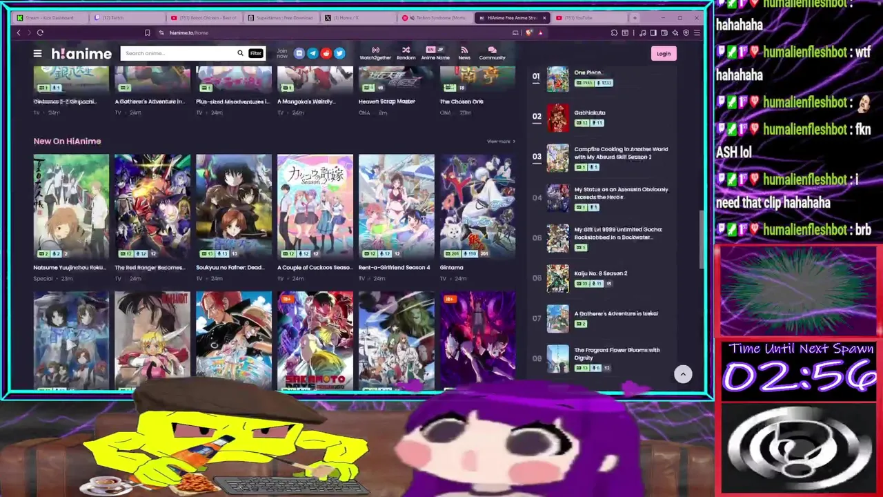
Task: Click Plus-sized Misadventures title
Action: 232,101
